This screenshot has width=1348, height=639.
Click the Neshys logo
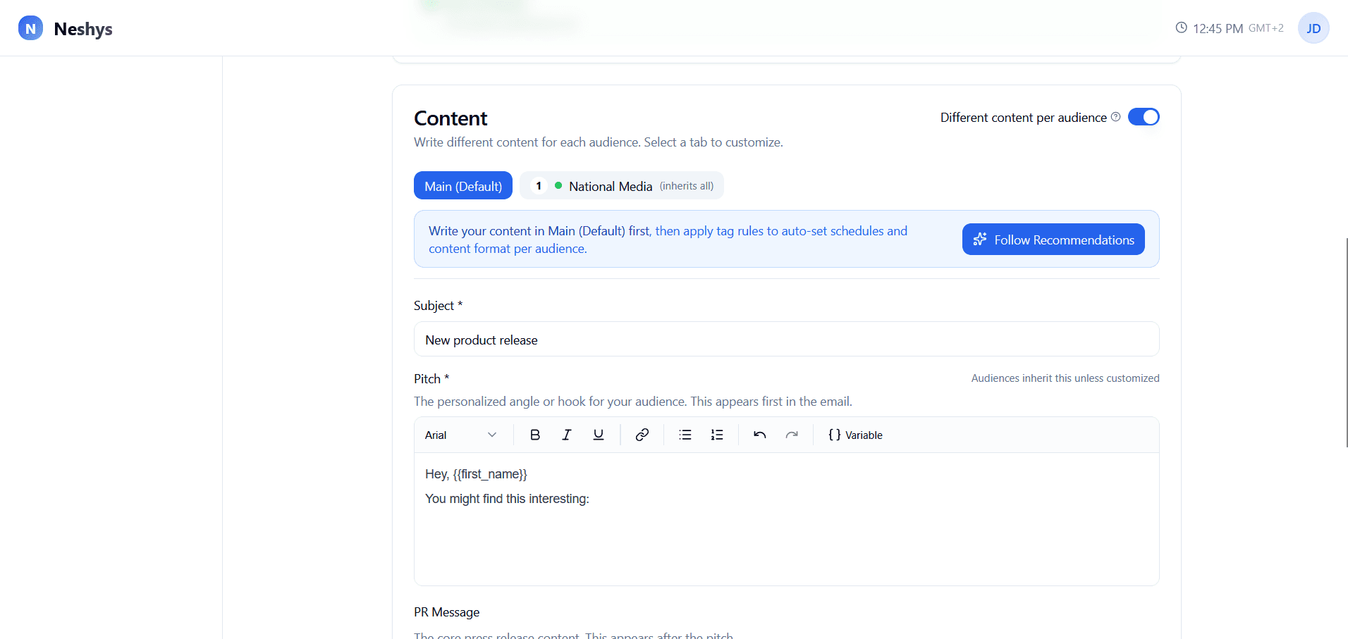pyautogui.click(x=65, y=28)
